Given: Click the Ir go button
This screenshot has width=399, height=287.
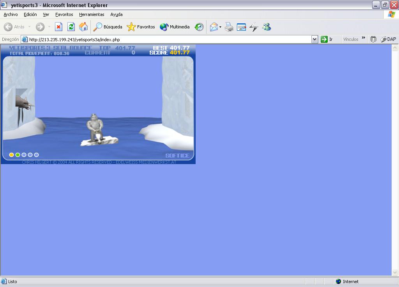Looking at the screenshot, I should coord(327,39).
